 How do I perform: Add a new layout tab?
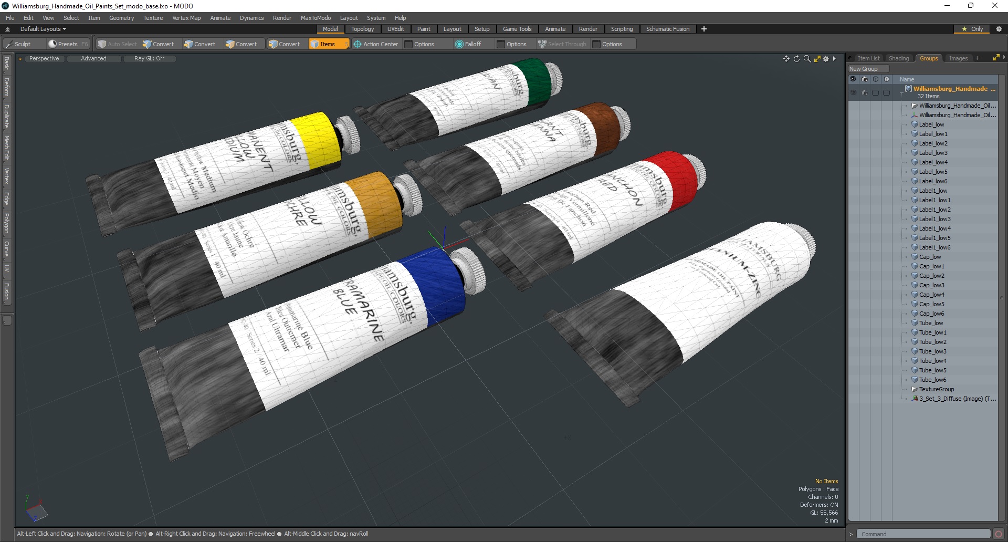click(x=704, y=29)
